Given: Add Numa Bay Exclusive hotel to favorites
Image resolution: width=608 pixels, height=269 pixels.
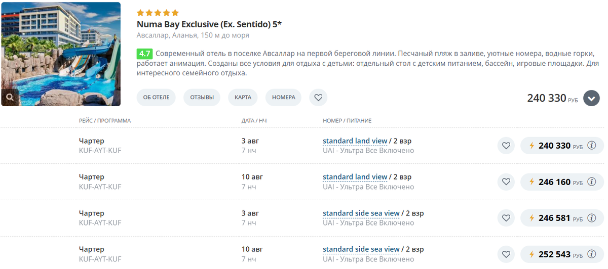Looking at the screenshot, I should [318, 98].
